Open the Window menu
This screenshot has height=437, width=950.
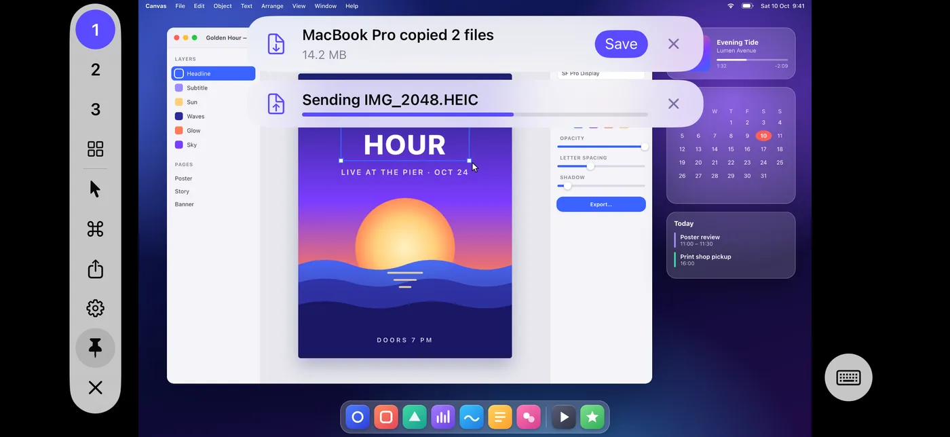[326, 6]
